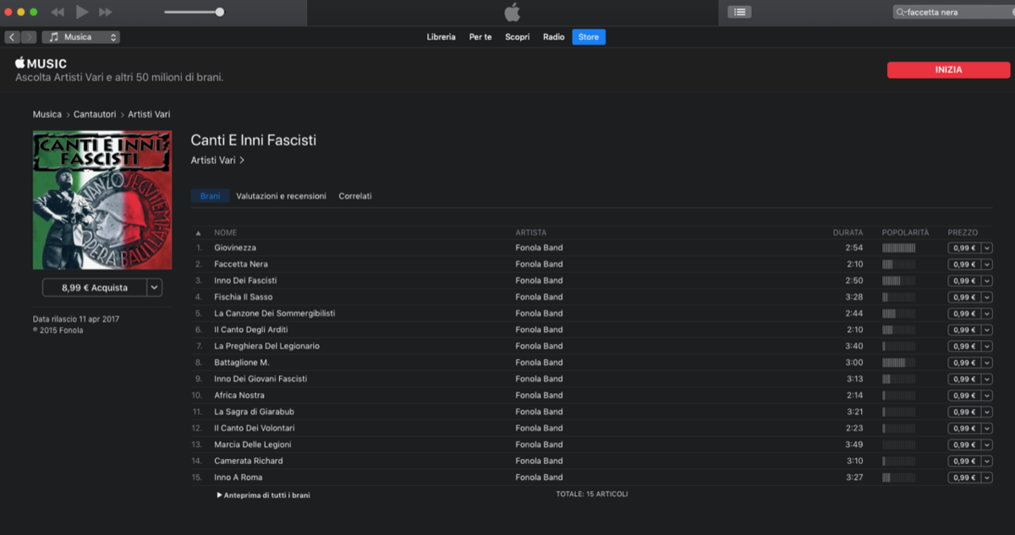Select the Correlati tab
1015x535 pixels.
click(x=355, y=196)
